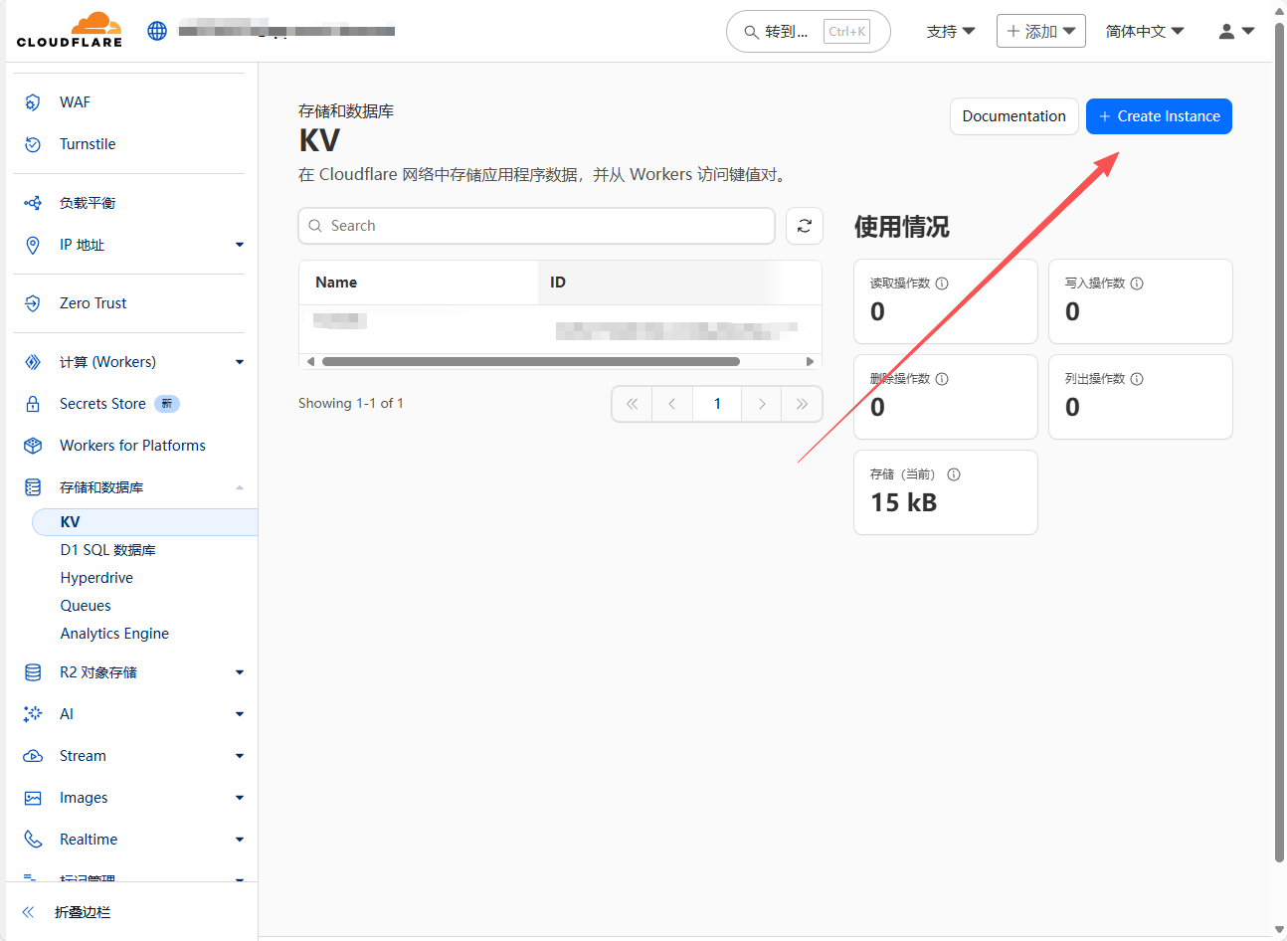Open the user account menu
1287x941 pixels.
tap(1236, 32)
